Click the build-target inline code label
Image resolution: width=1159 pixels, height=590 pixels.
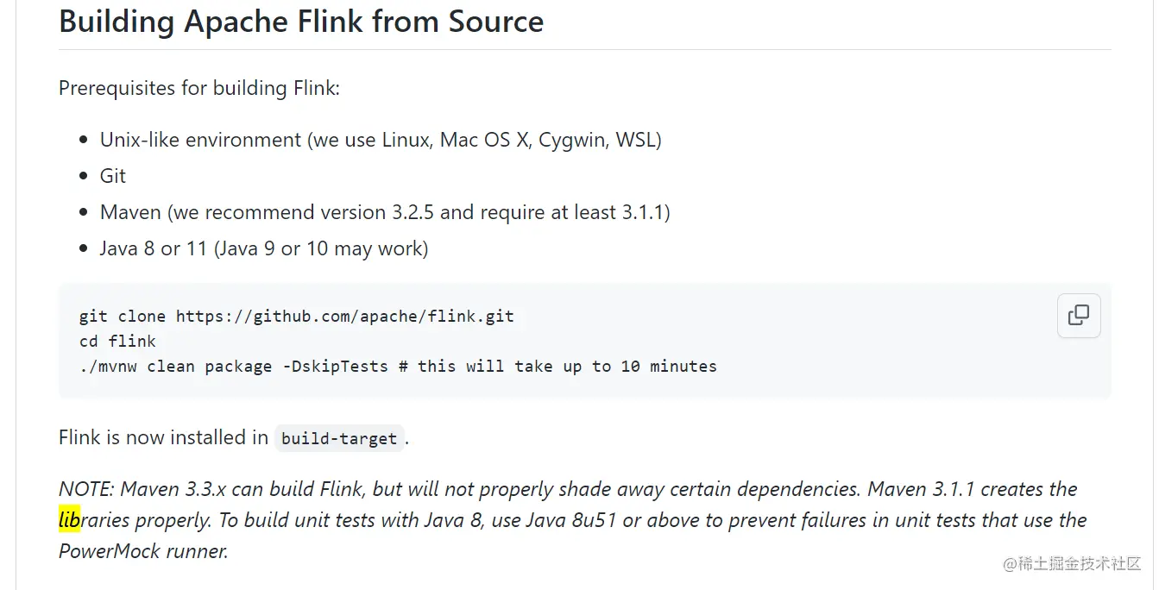point(339,439)
